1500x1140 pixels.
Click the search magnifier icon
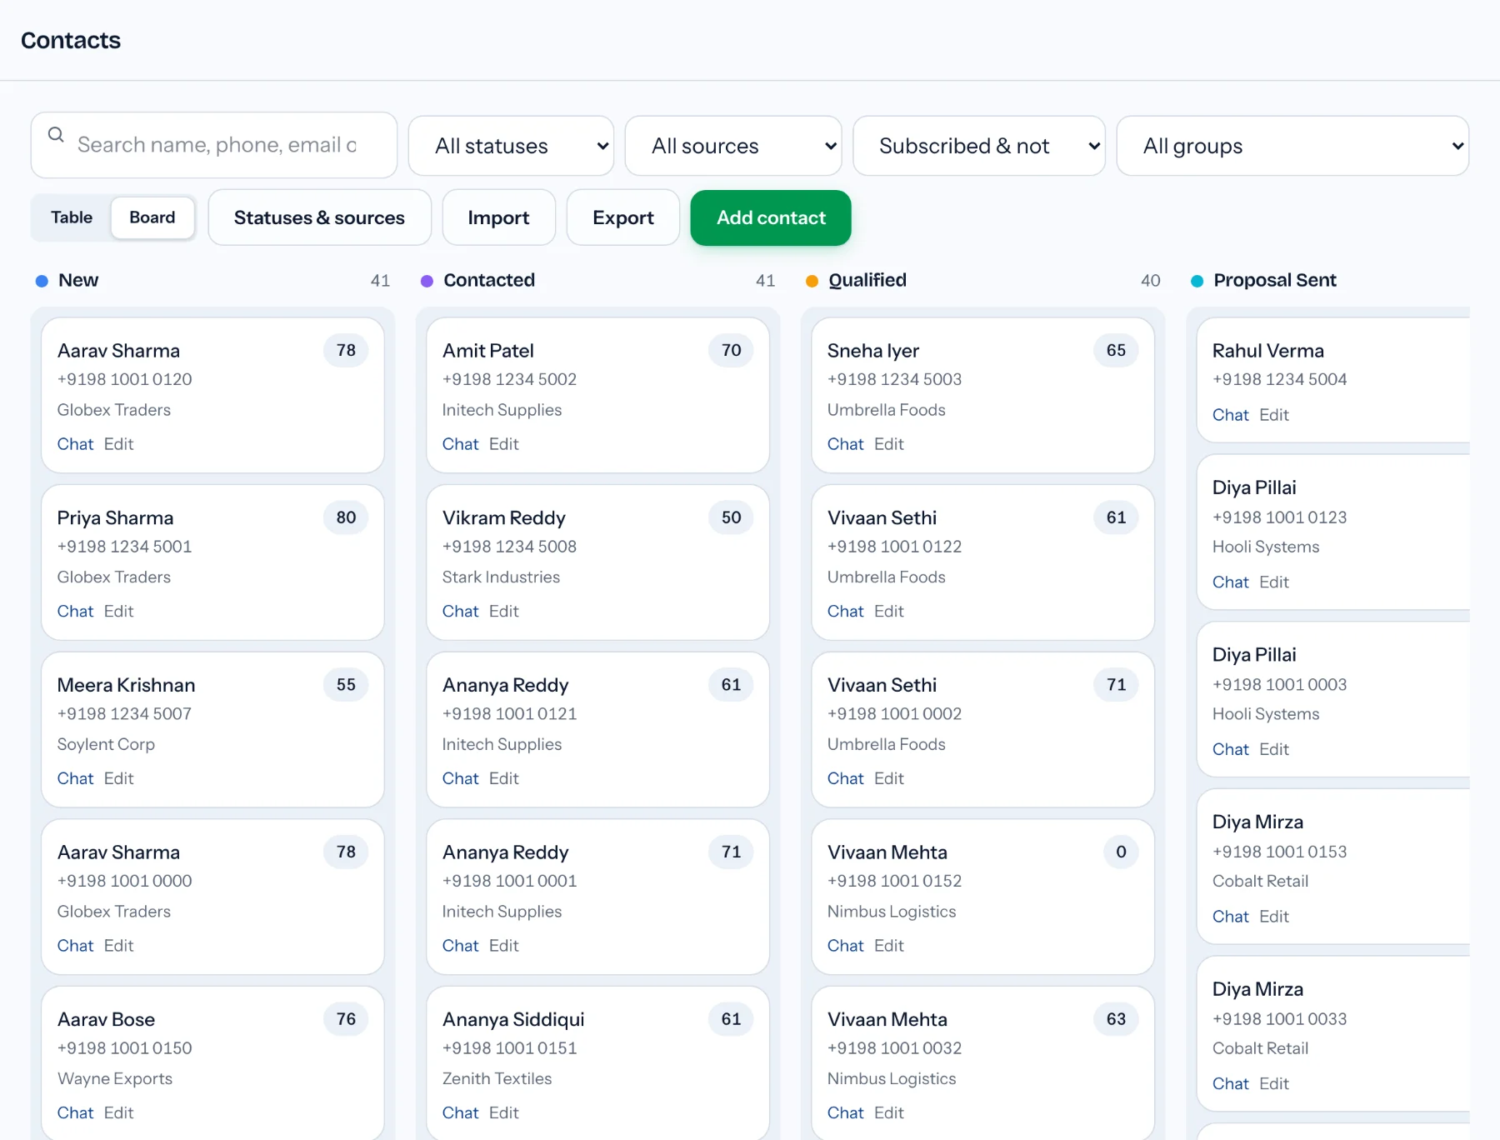[56, 134]
